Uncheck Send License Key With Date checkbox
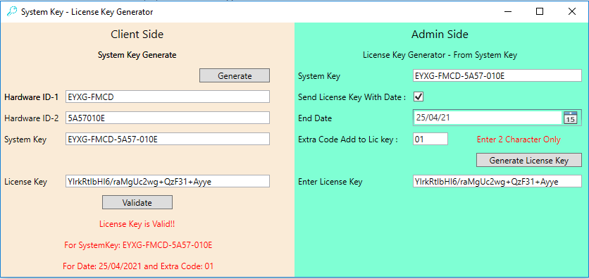The height and width of the screenshot is (279, 589). (x=418, y=97)
